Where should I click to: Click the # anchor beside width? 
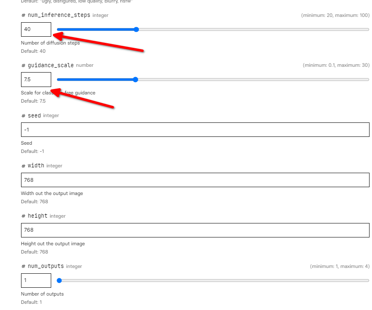[x=23, y=166]
